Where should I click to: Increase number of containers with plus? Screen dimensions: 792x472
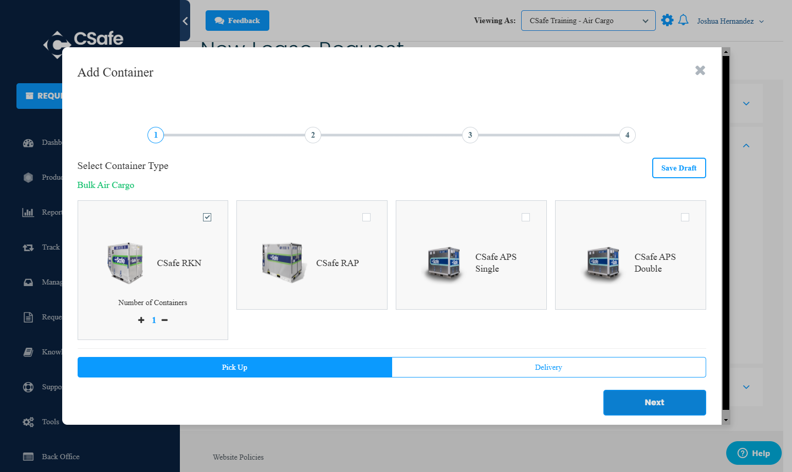(x=141, y=320)
